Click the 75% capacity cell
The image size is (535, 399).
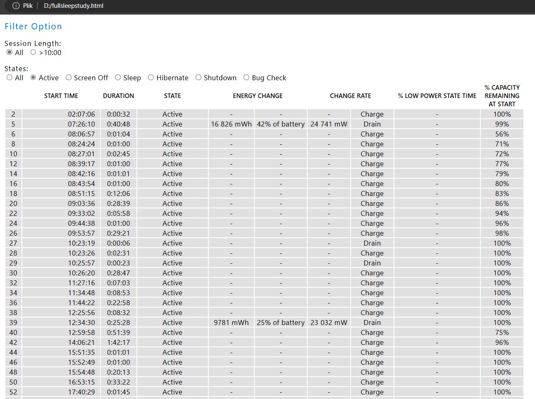pos(502,332)
